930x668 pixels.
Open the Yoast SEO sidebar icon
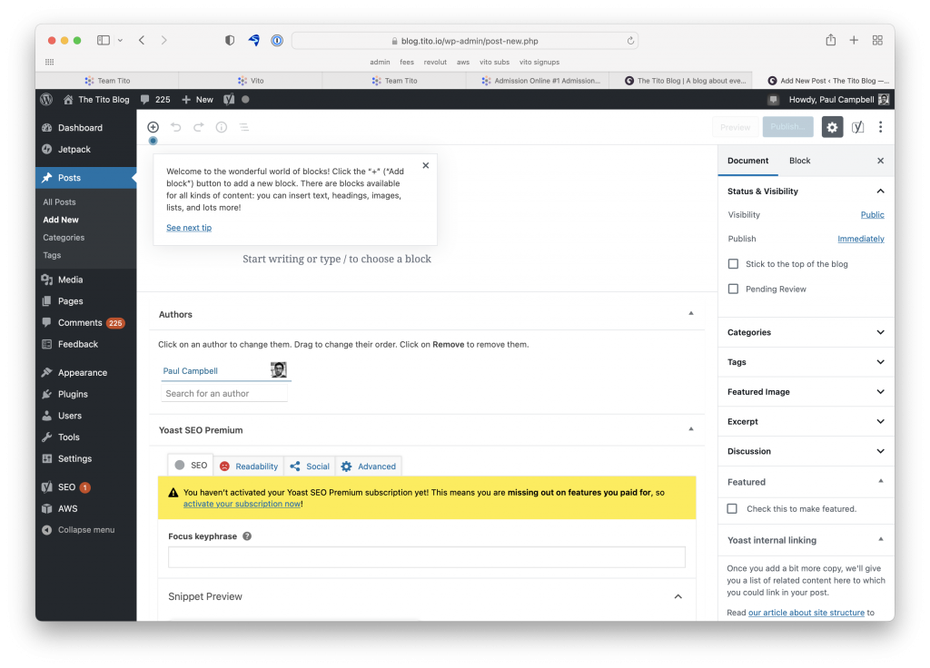(x=857, y=127)
